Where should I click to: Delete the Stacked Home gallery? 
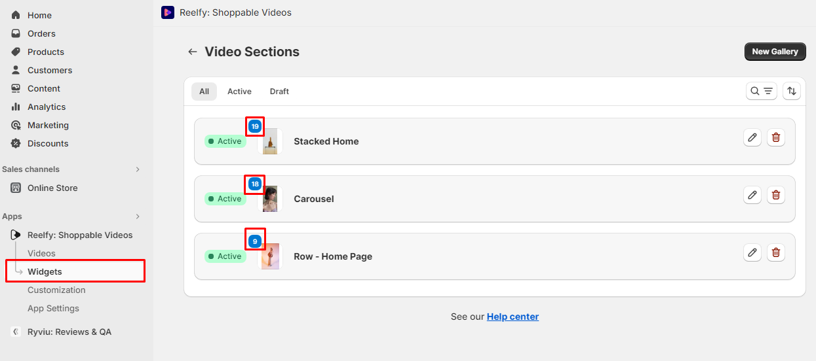(776, 137)
